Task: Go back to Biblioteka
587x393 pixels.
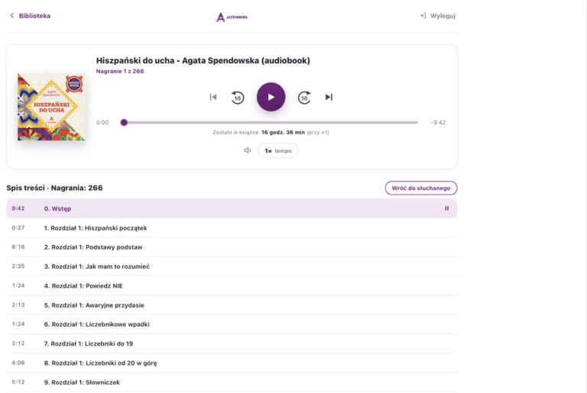Action: [30, 16]
